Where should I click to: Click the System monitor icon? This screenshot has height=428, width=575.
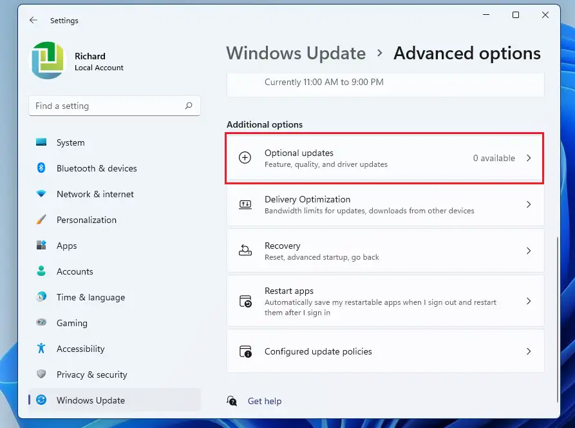(x=41, y=142)
